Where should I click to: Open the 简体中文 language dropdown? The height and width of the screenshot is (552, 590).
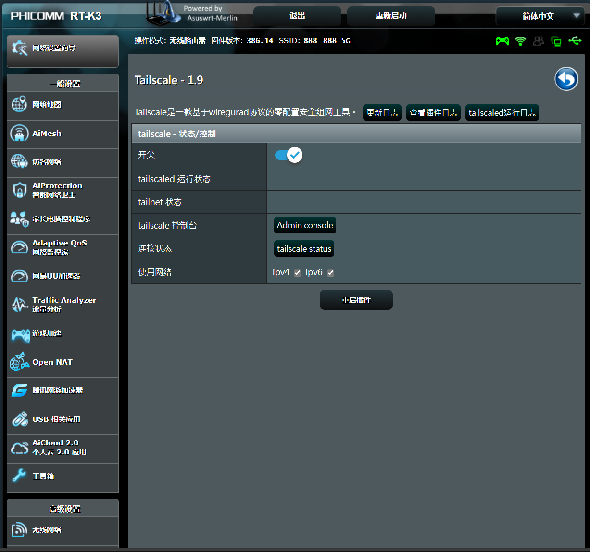point(540,16)
